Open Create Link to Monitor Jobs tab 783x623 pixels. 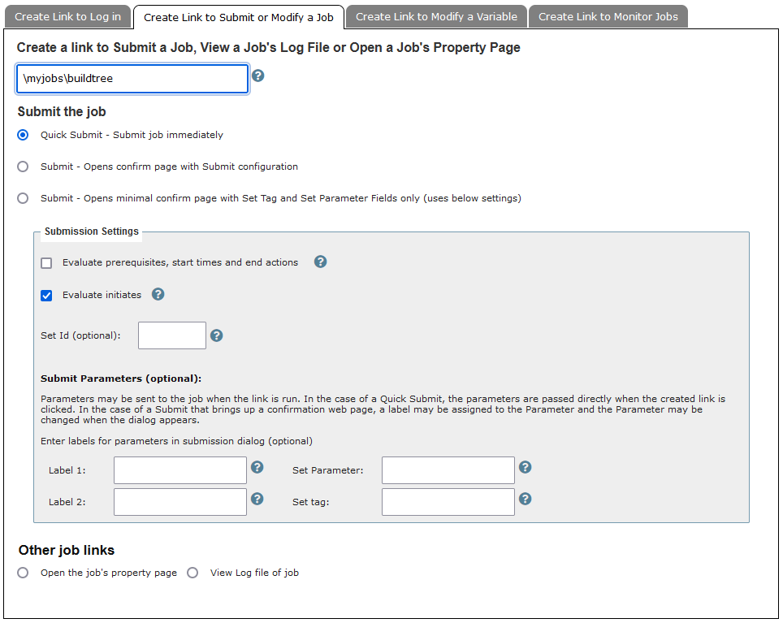[608, 16]
